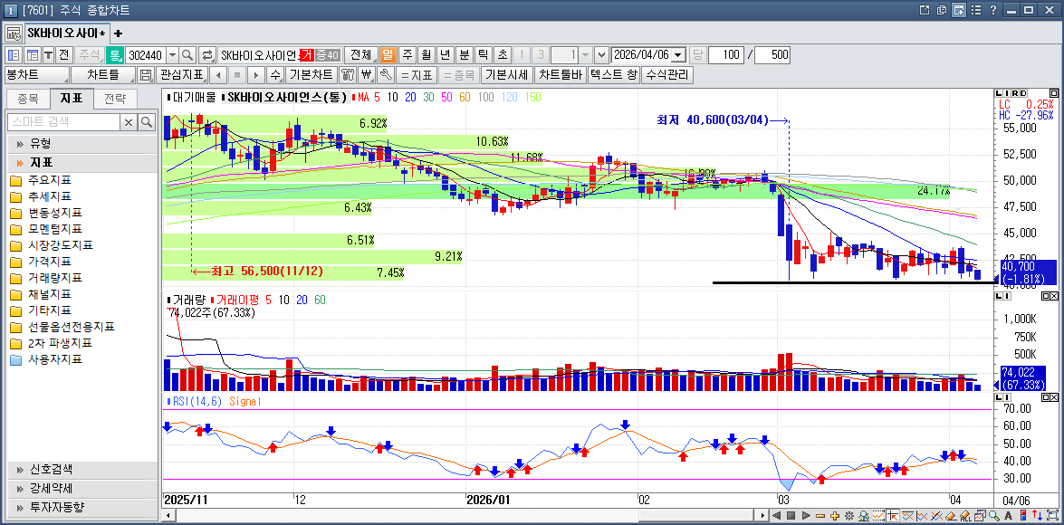Click the 수식관리 button
1064x525 pixels.
pyautogui.click(x=666, y=75)
